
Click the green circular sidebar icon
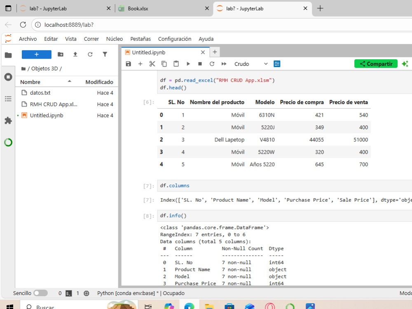pos(8,143)
